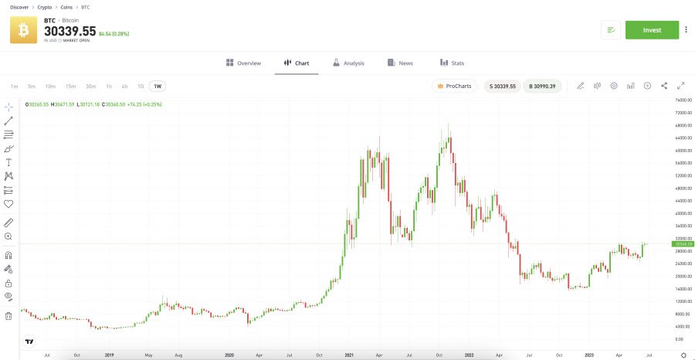This screenshot has height=360, width=695.
Task: Click the zoom in magnifier tool
Action: point(8,236)
